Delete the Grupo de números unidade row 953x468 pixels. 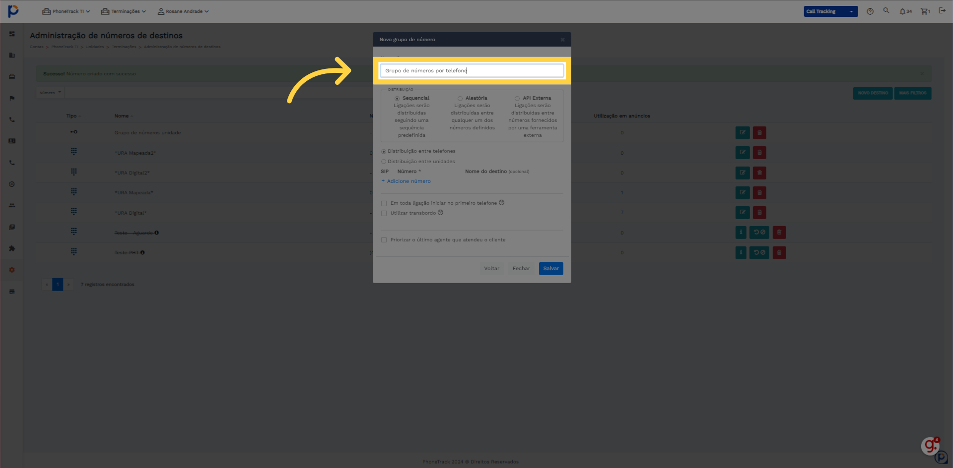pos(759,133)
